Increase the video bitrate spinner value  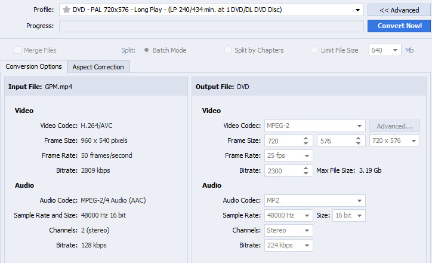pos(306,168)
